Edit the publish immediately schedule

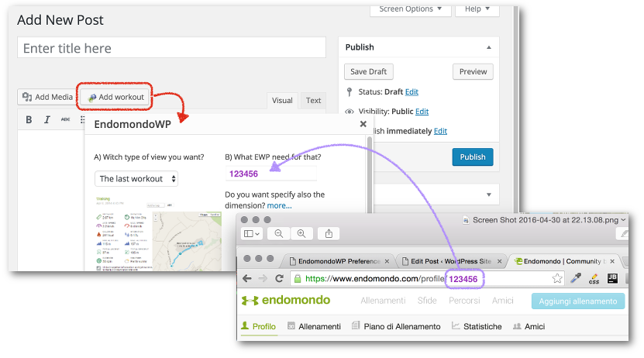[x=440, y=131]
